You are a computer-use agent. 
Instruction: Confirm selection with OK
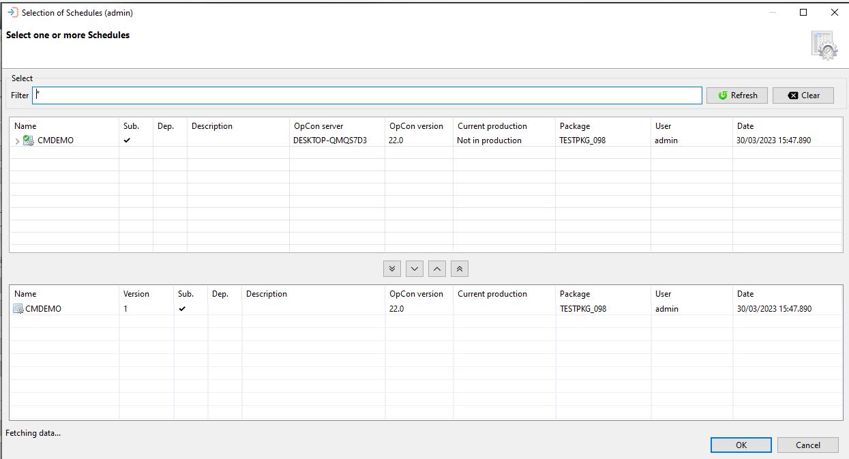coord(741,445)
